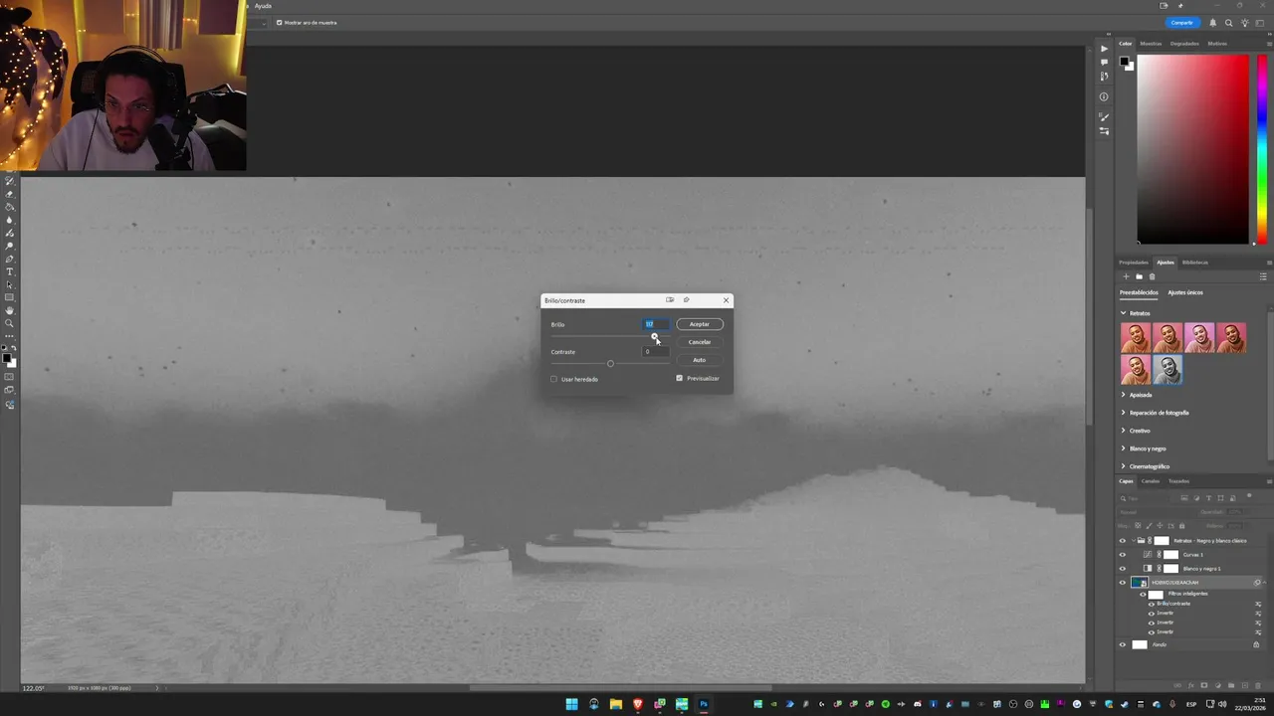Click Cancelar in Brillo/contraste dialog
This screenshot has height=716, width=1274.
(x=700, y=342)
